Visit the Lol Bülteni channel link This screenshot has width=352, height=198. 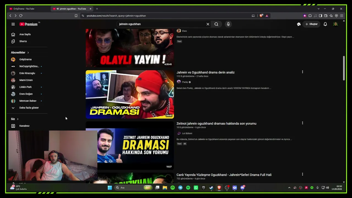[x=187, y=133]
